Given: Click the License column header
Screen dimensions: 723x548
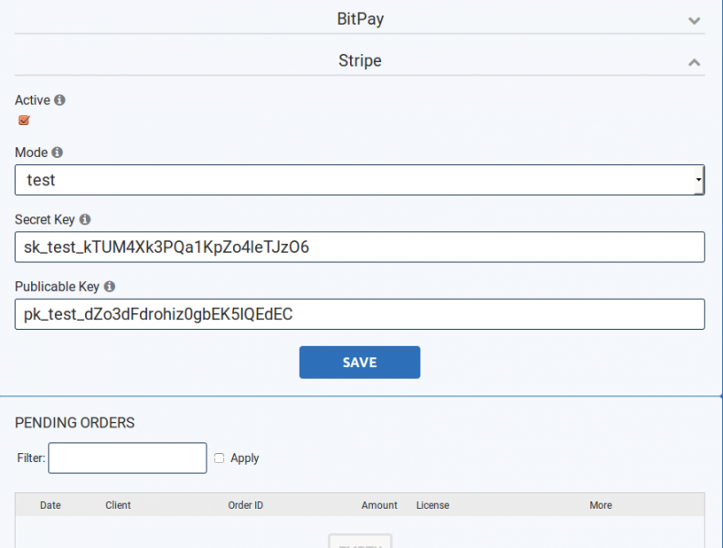Looking at the screenshot, I should tap(432, 505).
